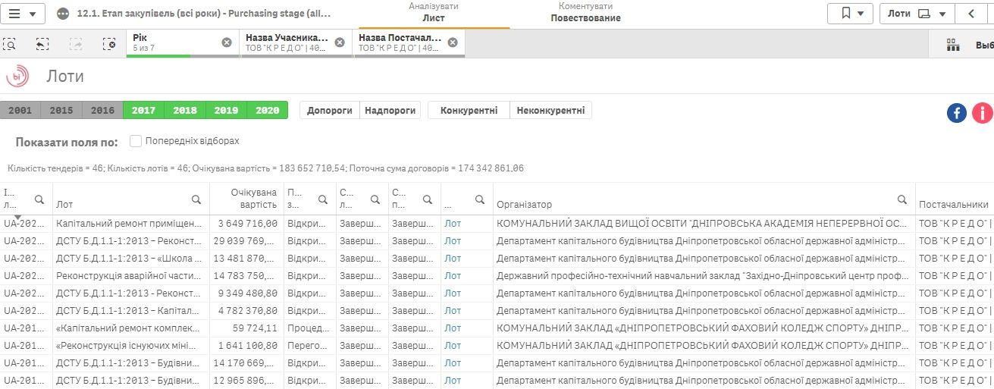The image size is (994, 389).
Task: Open the selections tool grid icon
Action: (x=953, y=45)
